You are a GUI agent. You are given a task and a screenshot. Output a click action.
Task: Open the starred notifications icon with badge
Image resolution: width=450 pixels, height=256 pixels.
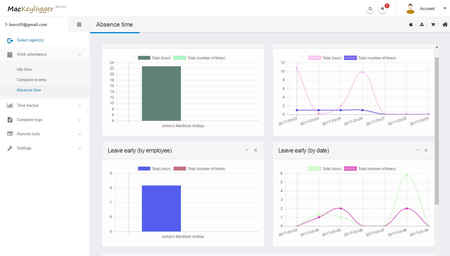point(383,9)
